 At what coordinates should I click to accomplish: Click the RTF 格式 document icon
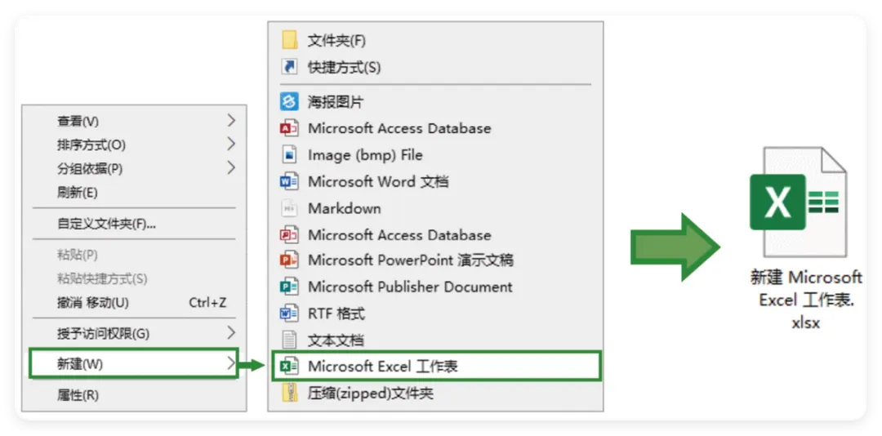289,313
